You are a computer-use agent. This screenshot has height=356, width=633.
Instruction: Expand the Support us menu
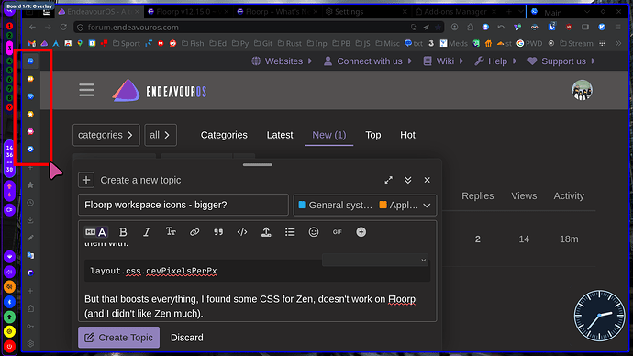coord(561,61)
